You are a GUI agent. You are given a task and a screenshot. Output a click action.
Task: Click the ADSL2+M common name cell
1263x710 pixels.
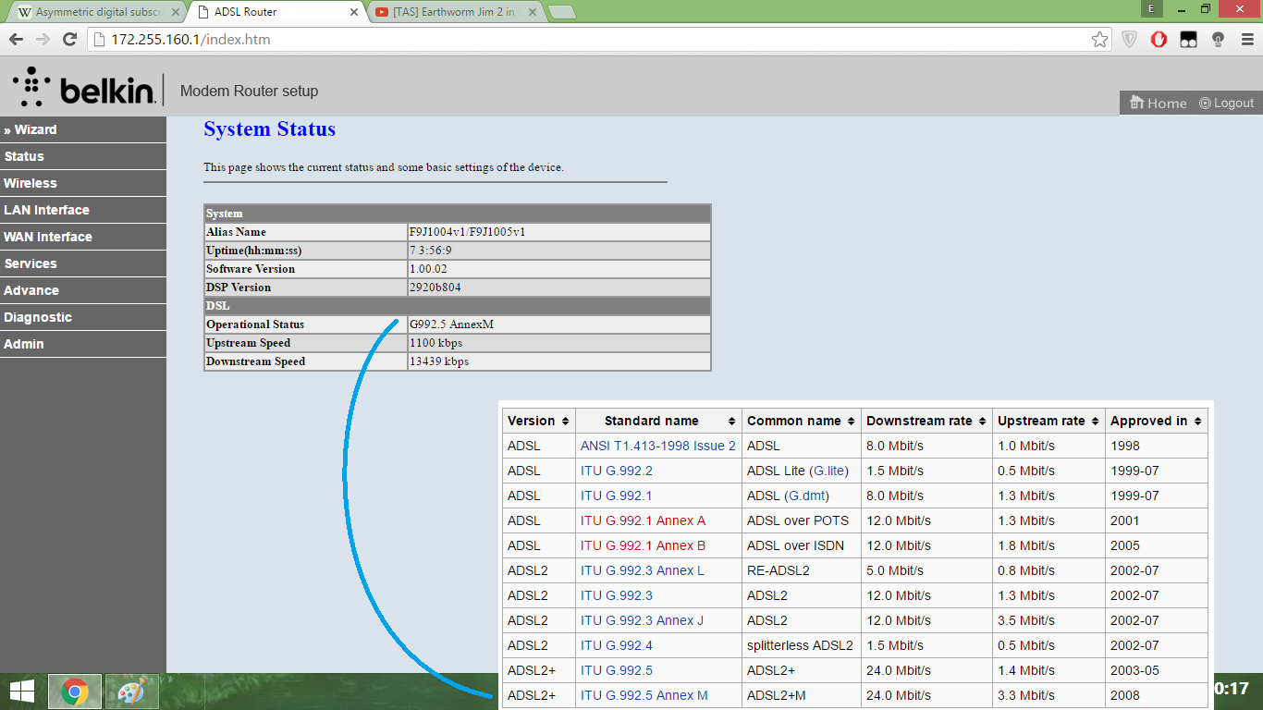[802, 695]
